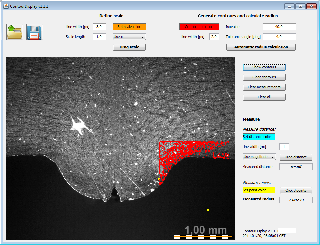Click the open file folder icon

coord(15,32)
